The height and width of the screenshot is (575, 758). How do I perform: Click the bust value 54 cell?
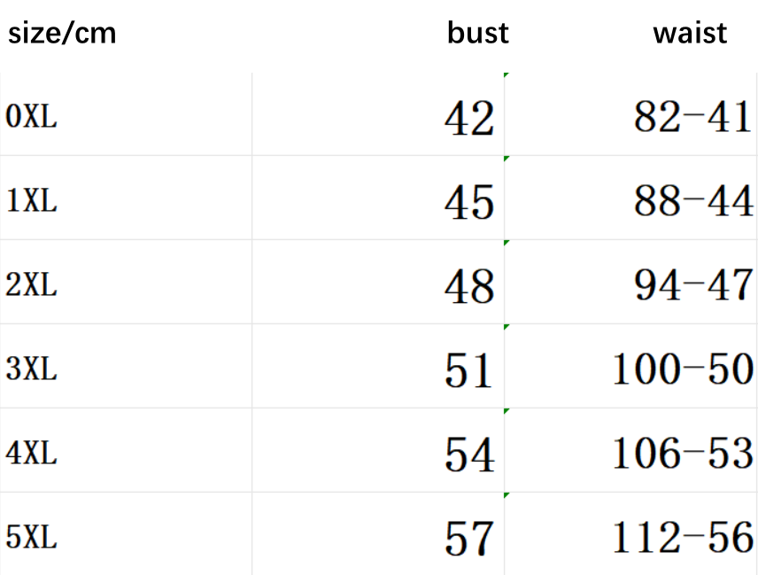coord(468,455)
